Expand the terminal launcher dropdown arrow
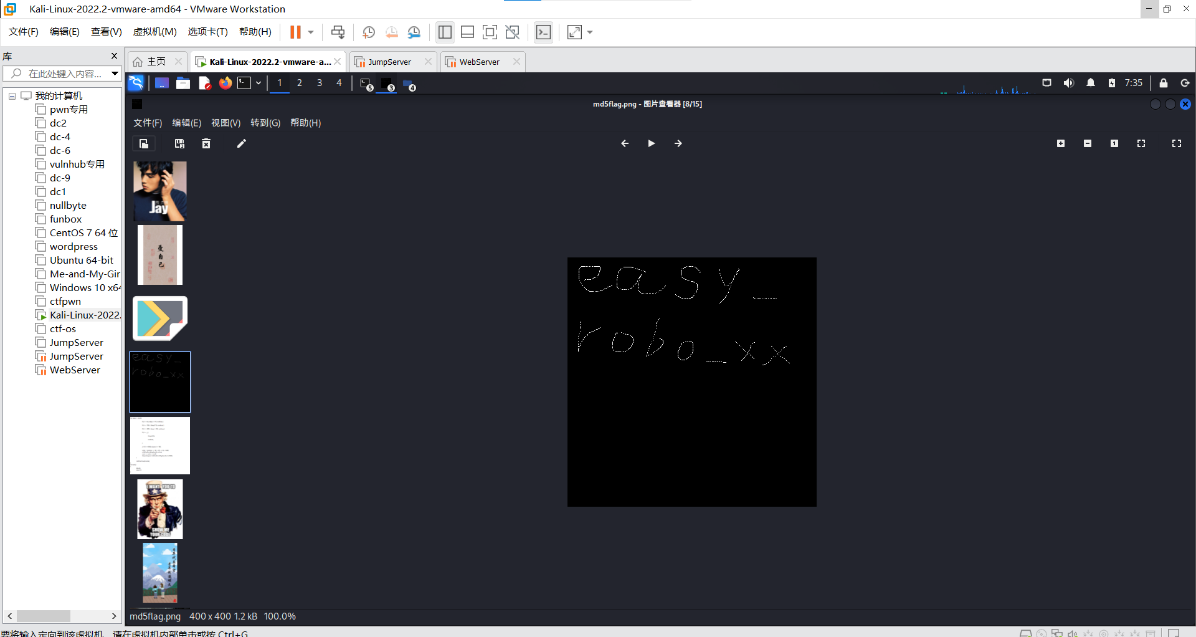The width and height of the screenshot is (1196, 637). tap(259, 83)
